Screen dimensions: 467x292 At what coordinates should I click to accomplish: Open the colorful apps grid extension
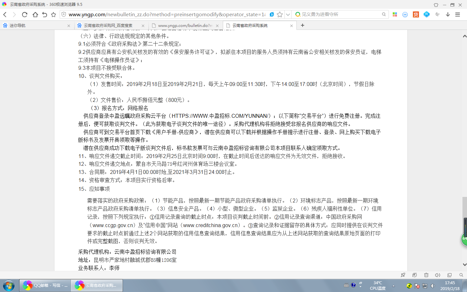(x=395, y=15)
